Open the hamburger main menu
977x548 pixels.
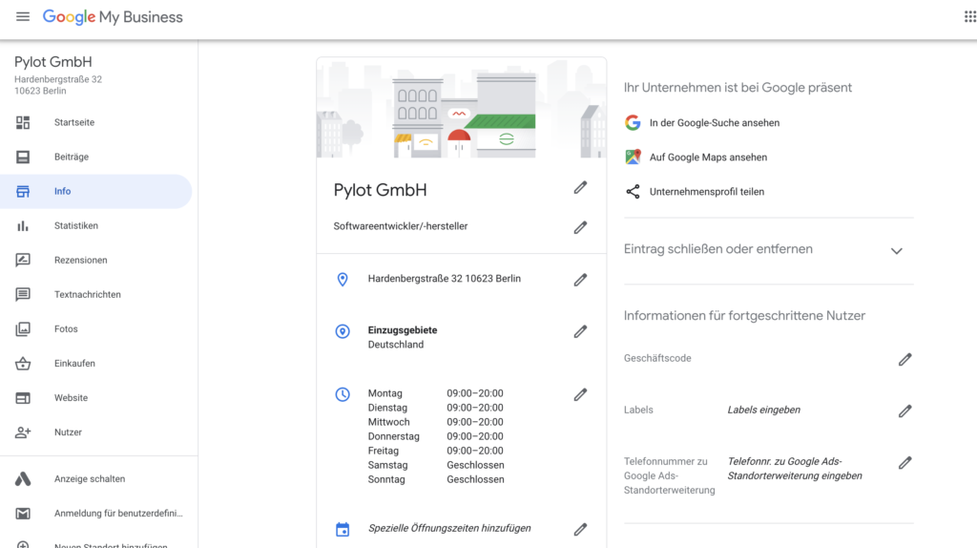[23, 17]
